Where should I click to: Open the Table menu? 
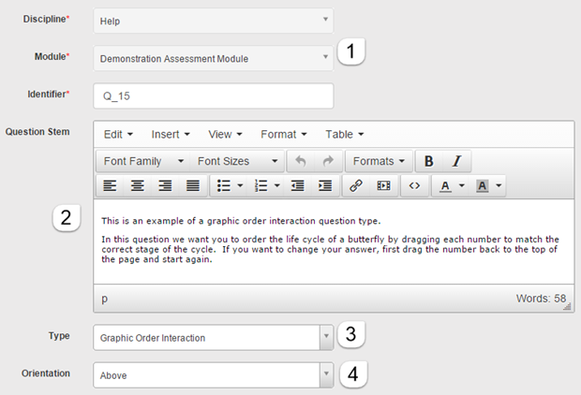[345, 134]
